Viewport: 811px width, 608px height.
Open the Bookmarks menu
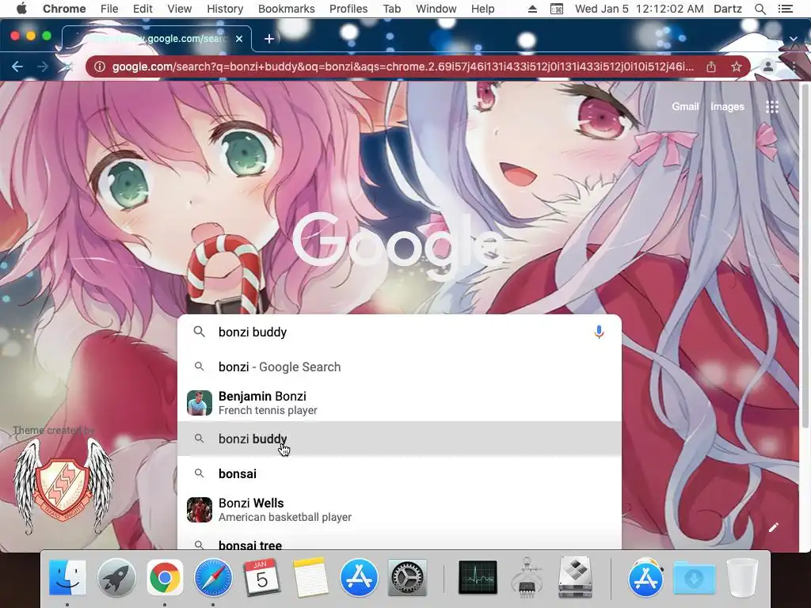click(287, 9)
